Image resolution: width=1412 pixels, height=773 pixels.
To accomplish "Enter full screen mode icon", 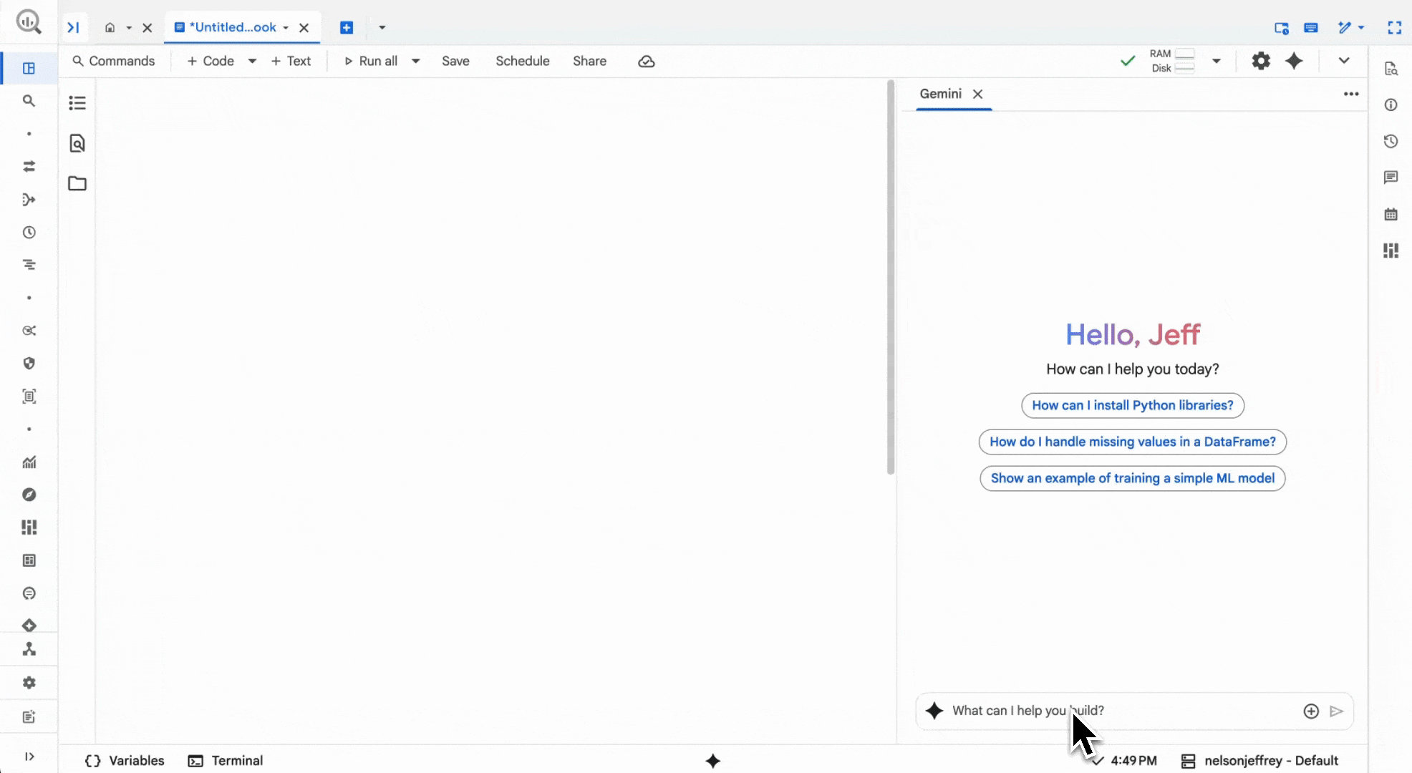I will coord(1394,28).
